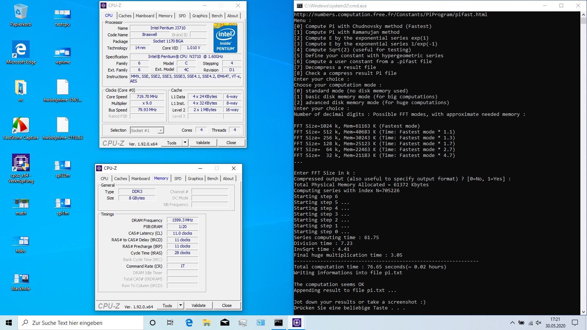Open the blackhole desktop shortcut
This screenshot has width=587, height=330.
click(x=21, y=282)
